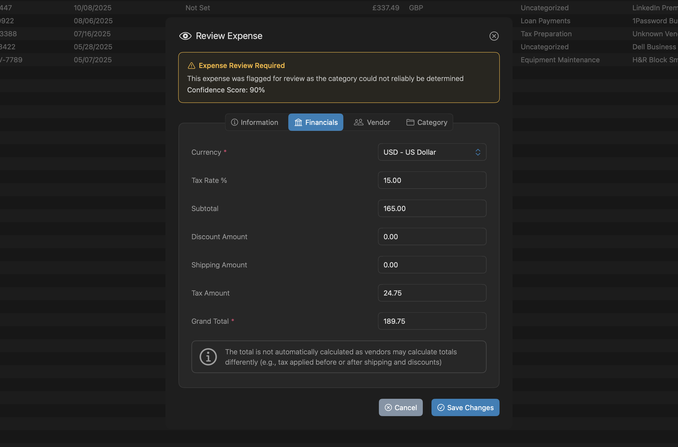Click inside the Tax Rate % input

(432, 180)
